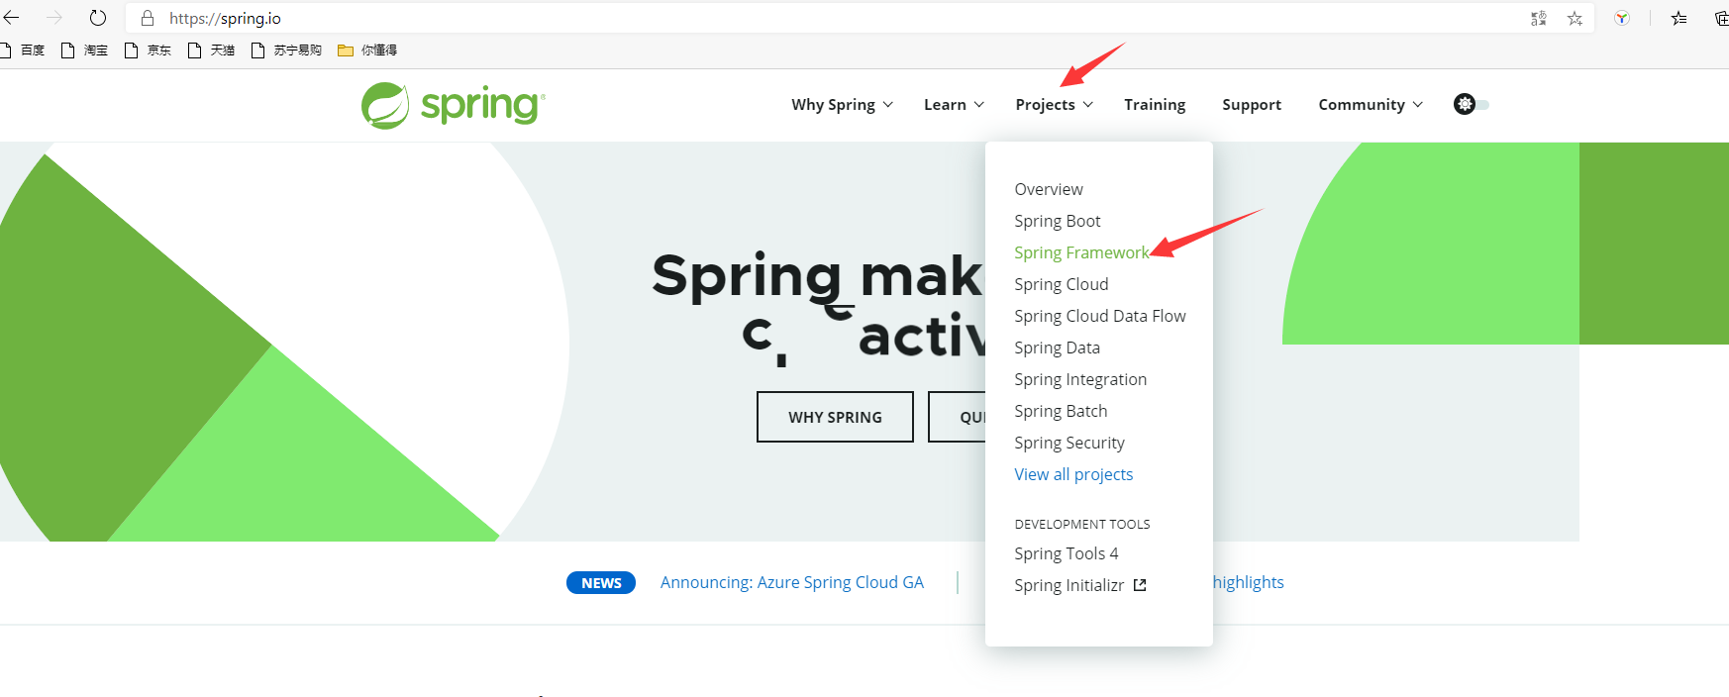This screenshot has width=1729, height=697.
Task: Open the 你懂得 bookmarks folder
Action: point(367,50)
